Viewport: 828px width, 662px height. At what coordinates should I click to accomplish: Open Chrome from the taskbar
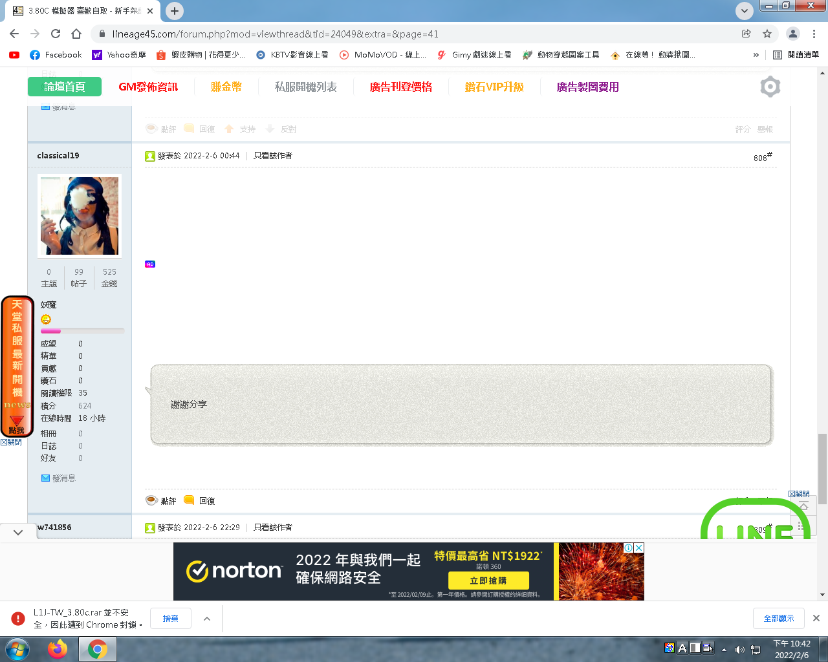[98, 648]
